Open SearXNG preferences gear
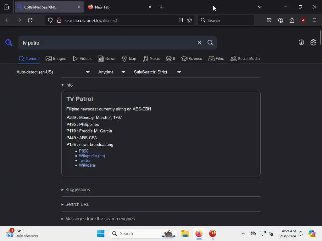Image resolution: width=322 pixels, height=241 pixels. point(313,42)
